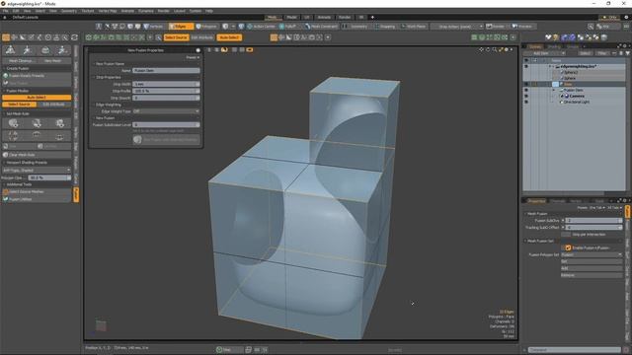Select the Camera item in item list

coord(577,97)
